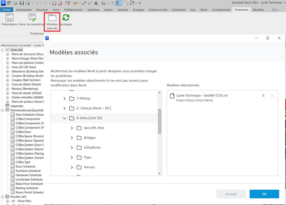Screen dimensions: 286x205
Task: Expand the Bridges folder
Action: coord(72,138)
